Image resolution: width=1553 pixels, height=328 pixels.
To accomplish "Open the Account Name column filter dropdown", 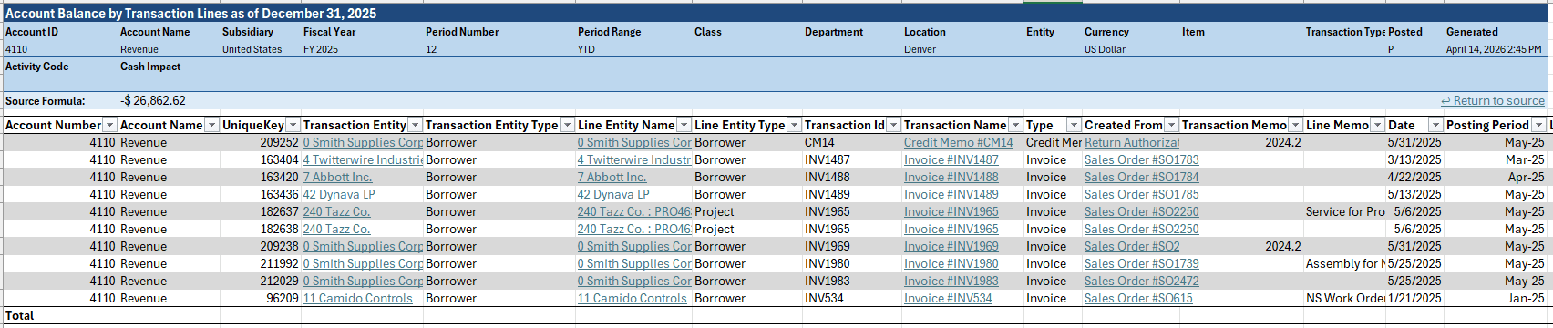I will (211, 125).
